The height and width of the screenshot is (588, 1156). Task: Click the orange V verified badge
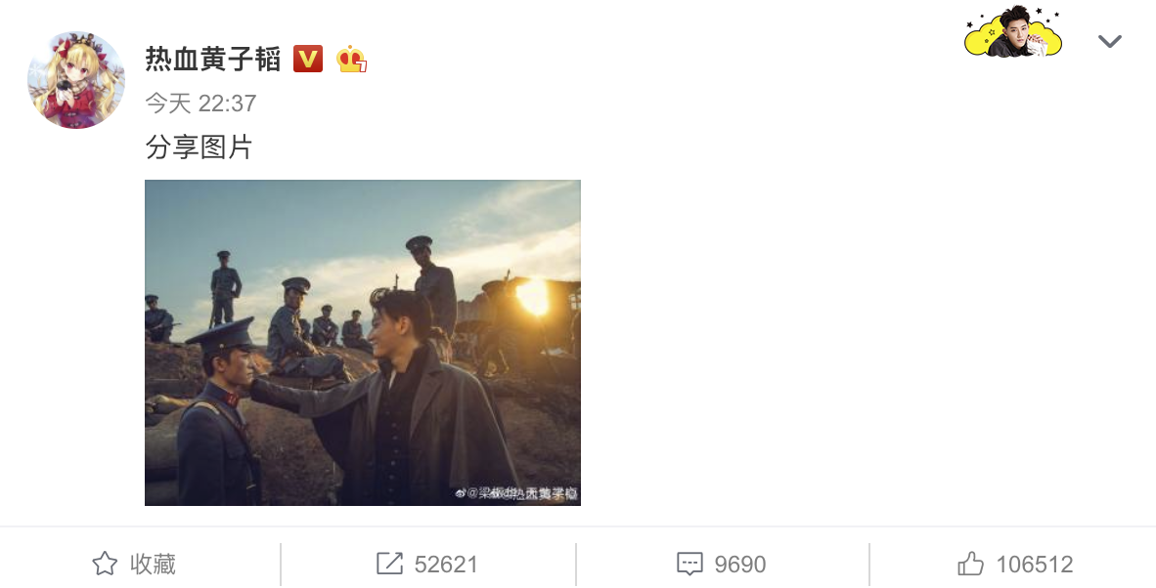[x=307, y=59]
